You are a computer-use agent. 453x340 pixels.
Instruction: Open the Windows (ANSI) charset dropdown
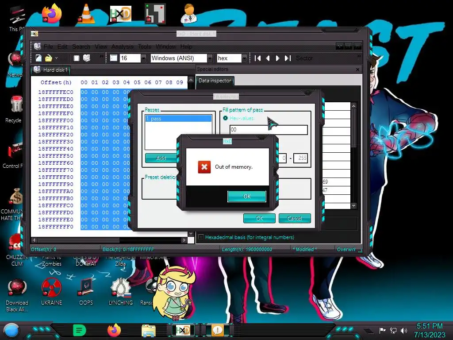(x=210, y=58)
